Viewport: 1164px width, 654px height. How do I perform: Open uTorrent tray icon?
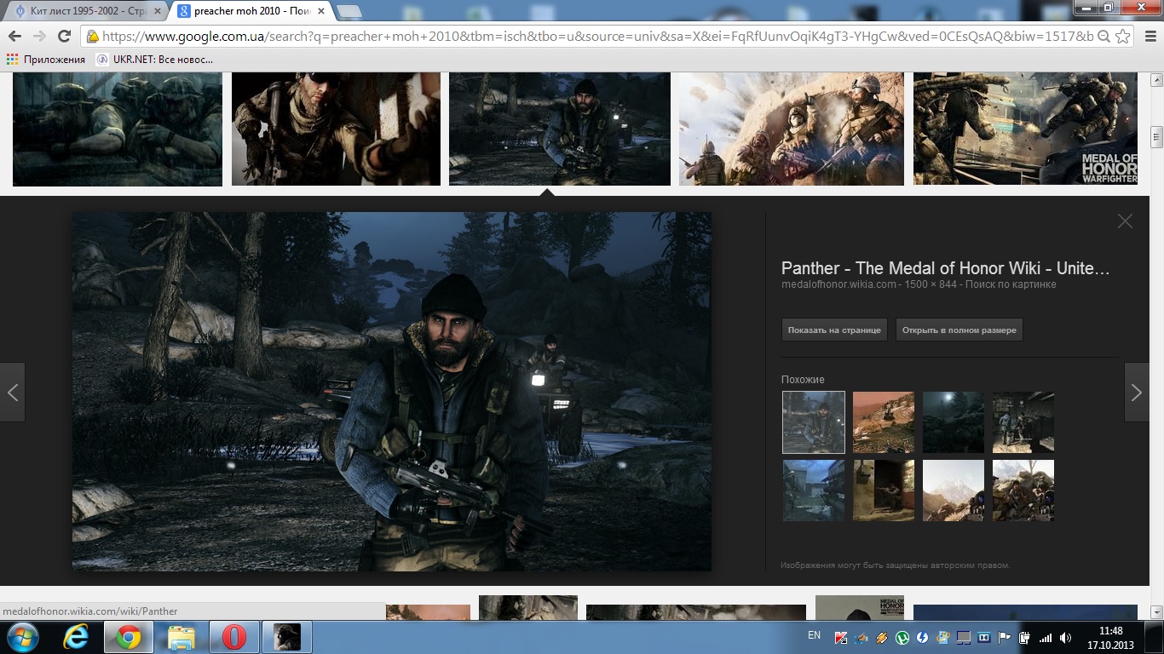tap(902, 637)
